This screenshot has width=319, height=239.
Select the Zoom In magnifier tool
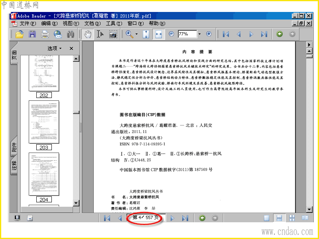click(x=130, y=34)
